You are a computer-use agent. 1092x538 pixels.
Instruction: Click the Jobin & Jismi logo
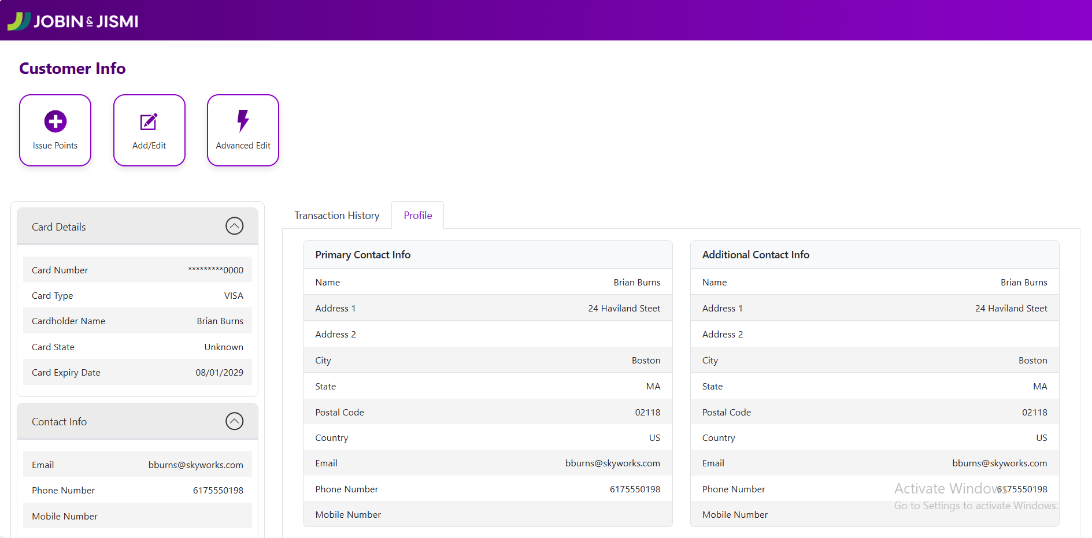pyautogui.click(x=73, y=21)
